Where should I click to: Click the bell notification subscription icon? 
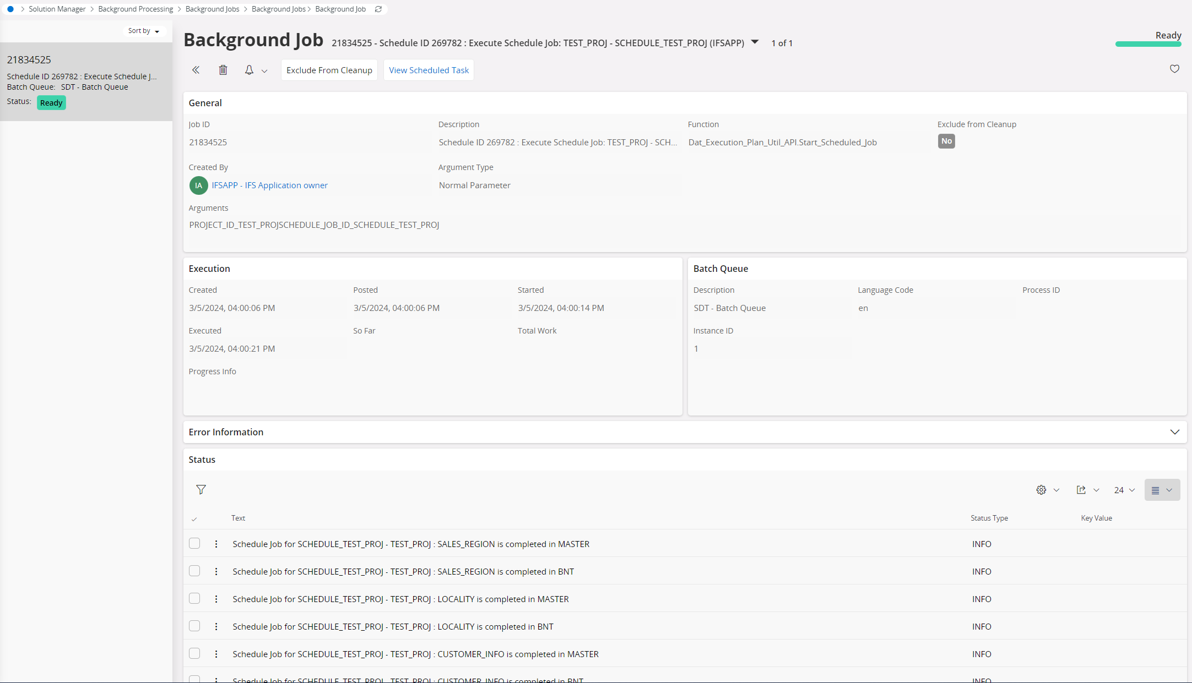(x=249, y=70)
